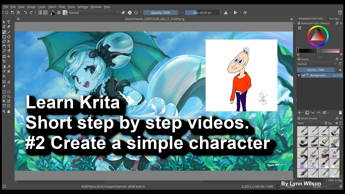Open the brush editor settings icon
Screen dimensions: 345x194
click(x=58, y=12)
